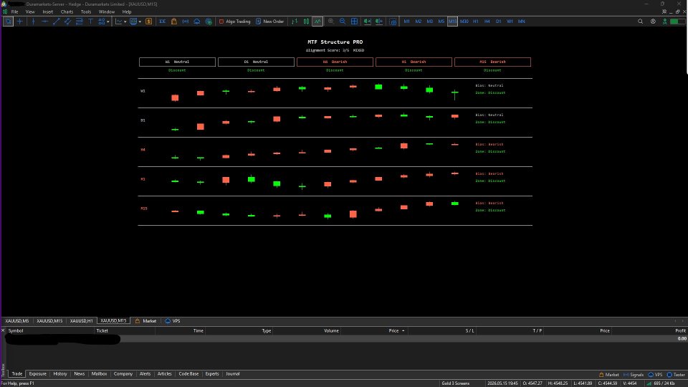The image size is (688, 387).
Task: Switch chart to line chart mode
Action: [317, 21]
